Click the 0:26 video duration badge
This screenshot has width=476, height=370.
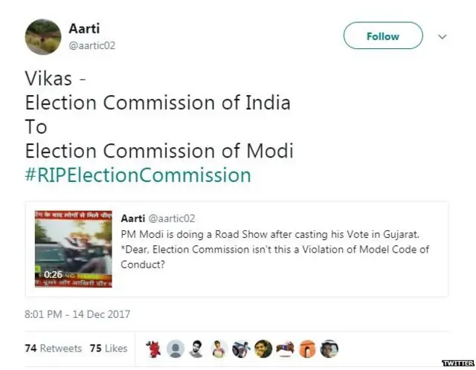53,274
